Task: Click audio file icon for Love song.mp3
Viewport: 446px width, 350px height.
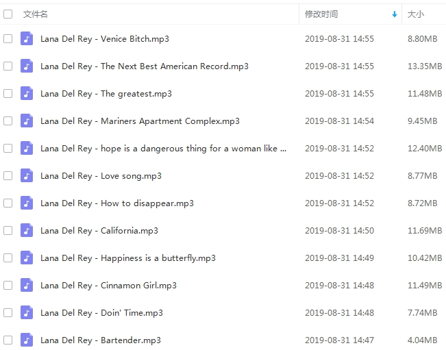Action: [27, 176]
